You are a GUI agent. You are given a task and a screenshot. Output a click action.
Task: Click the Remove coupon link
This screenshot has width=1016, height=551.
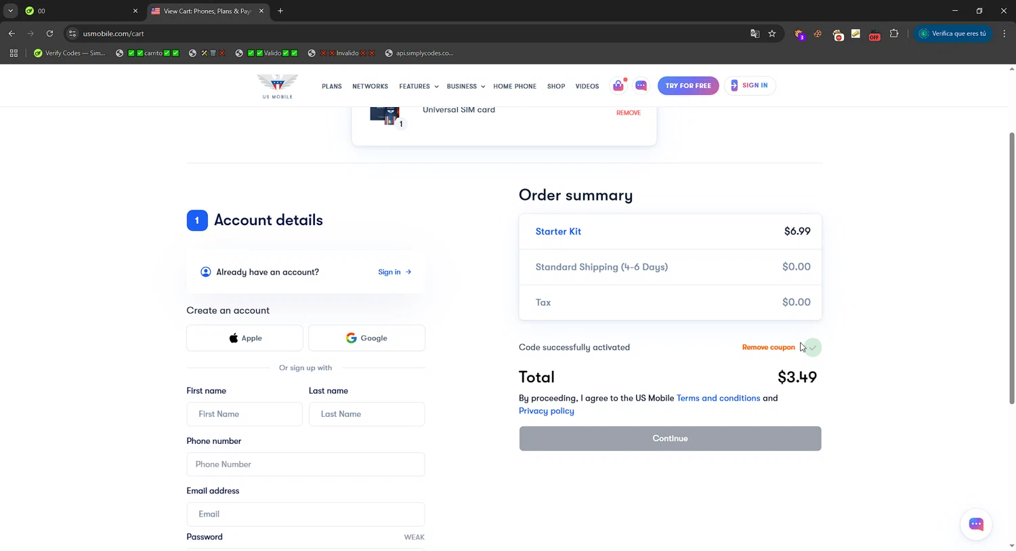pos(768,348)
